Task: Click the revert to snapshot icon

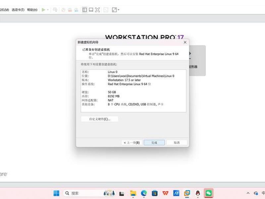Action: coord(70,10)
